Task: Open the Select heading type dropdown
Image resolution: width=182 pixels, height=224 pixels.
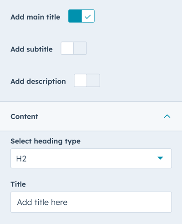Action: tap(91, 158)
